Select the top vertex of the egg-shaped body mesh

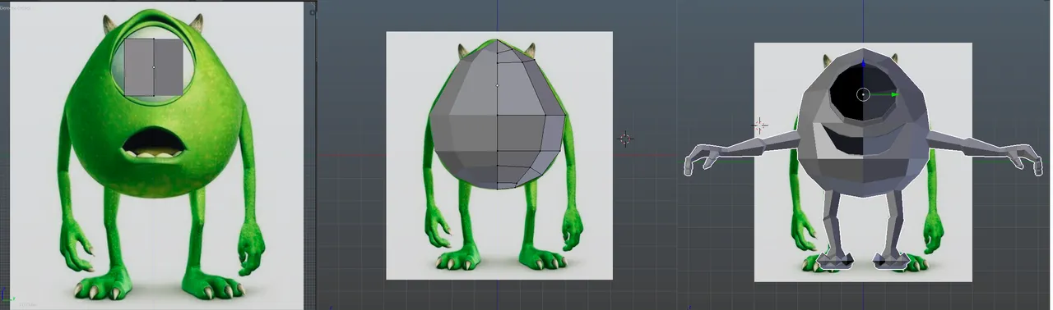497,40
